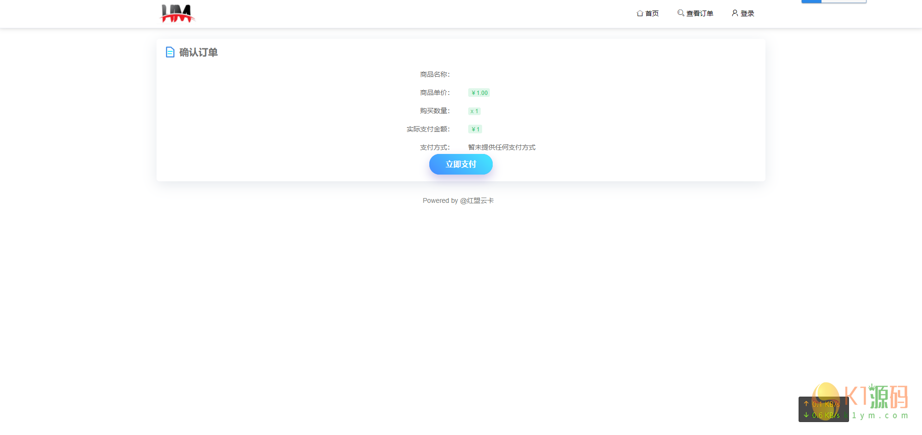Image resolution: width=922 pixels, height=435 pixels.
Task: Click the ¥1 actual payment amount tag
Action: (475, 129)
